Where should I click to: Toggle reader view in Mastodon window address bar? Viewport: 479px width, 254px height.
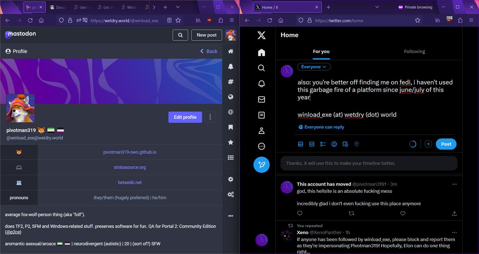pyautogui.click(x=169, y=20)
